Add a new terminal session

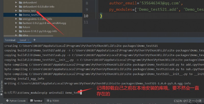coord(34,40)
